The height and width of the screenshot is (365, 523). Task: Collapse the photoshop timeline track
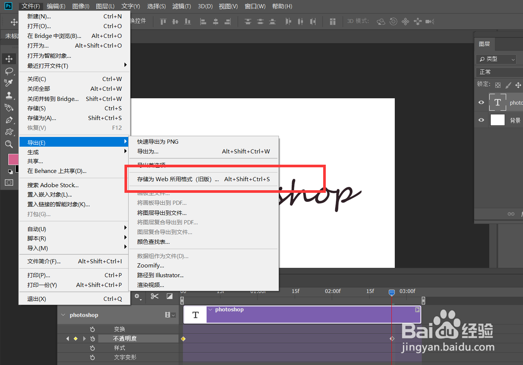[x=63, y=315]
